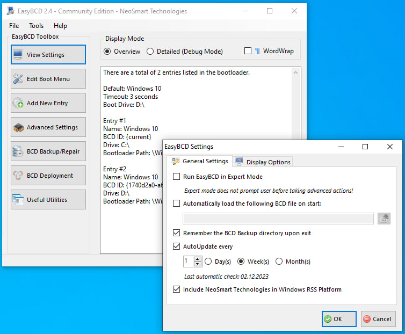Click the BCD Deployment icon
The height and width of the screenshot is (334, 405).
(x=18, y=176)
